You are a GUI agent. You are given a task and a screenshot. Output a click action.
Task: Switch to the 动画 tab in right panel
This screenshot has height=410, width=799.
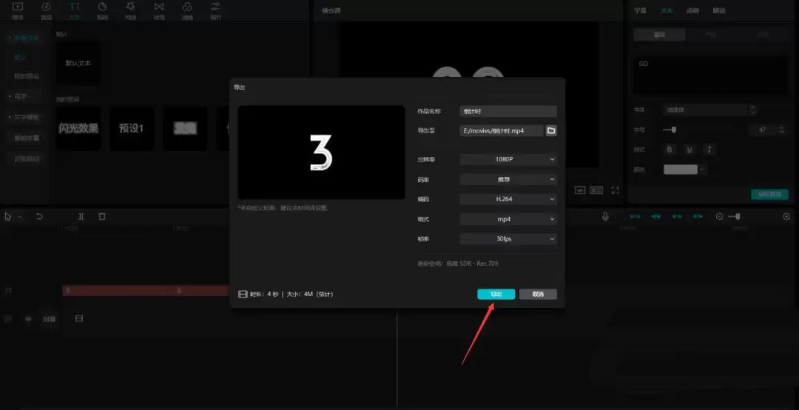pos(692,11)
